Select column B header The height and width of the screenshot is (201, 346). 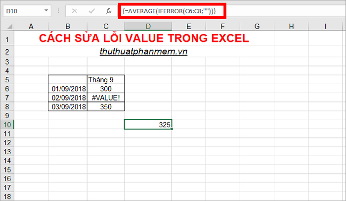(x=68, y=27)
